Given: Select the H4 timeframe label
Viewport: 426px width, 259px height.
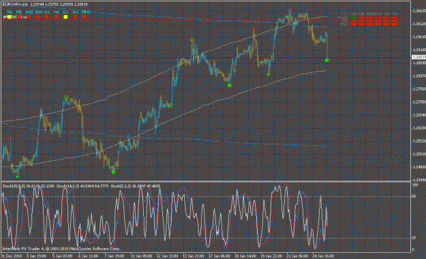Looking at the screenshot, I should click(x=57, y=12).
